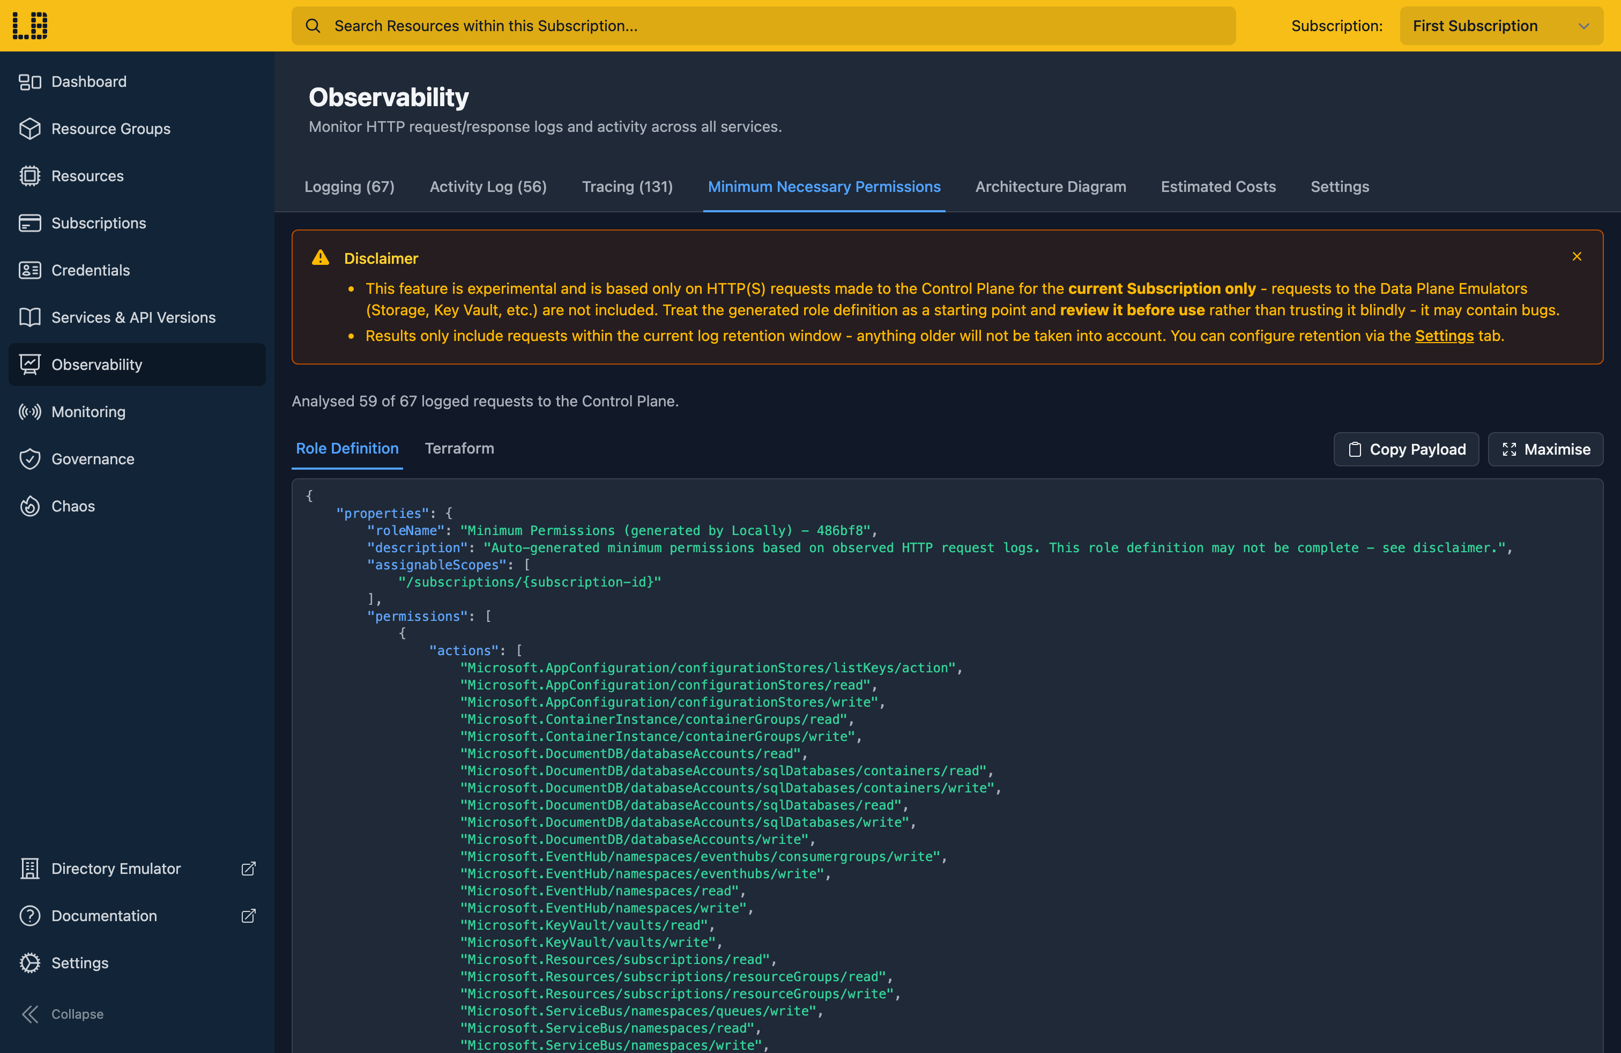Switch to Terraform sub-tab
This screenshot has width=1621, height=1053.
pos(460,449)
